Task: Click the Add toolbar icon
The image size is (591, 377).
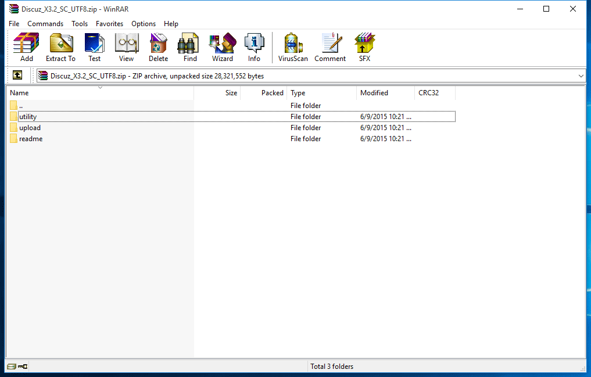Action: (x=26, y=47)
